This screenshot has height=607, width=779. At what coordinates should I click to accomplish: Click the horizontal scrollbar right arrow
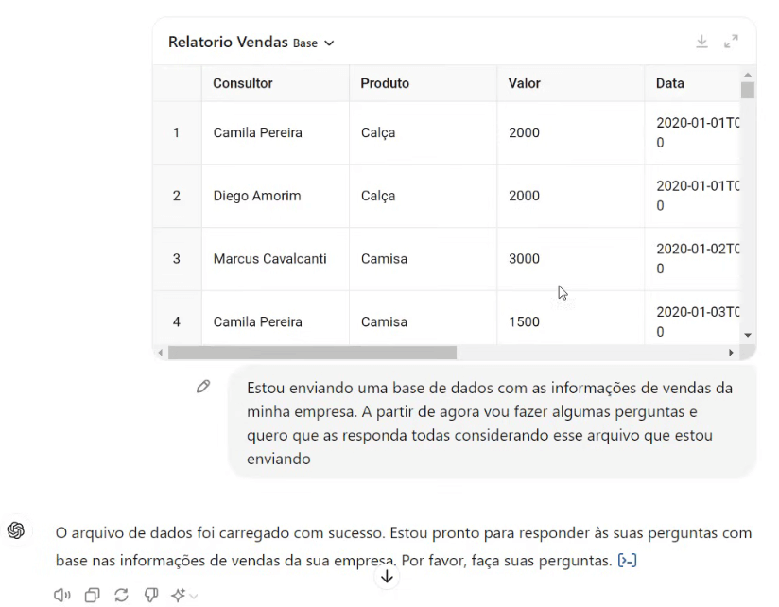[x=731, y=353]
